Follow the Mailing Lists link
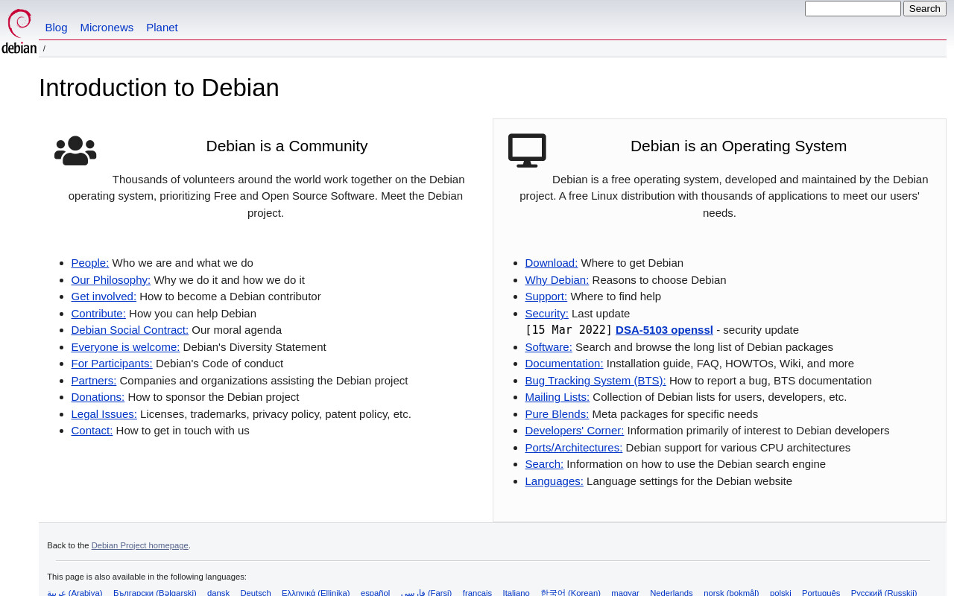Screen dimensions: 954x596 click(557, 397)
